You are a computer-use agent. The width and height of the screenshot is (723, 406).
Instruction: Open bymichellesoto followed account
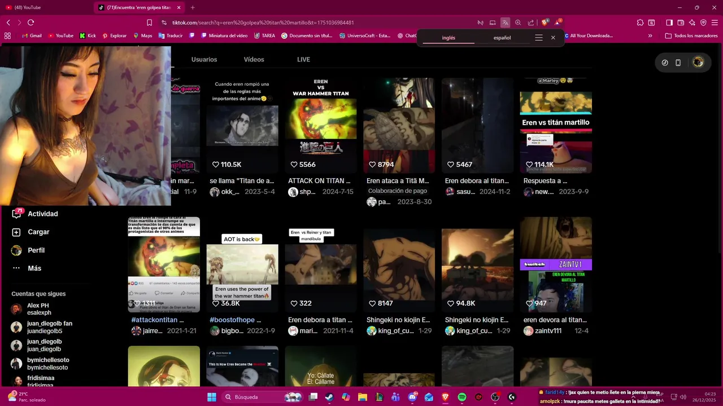point(40,364)
